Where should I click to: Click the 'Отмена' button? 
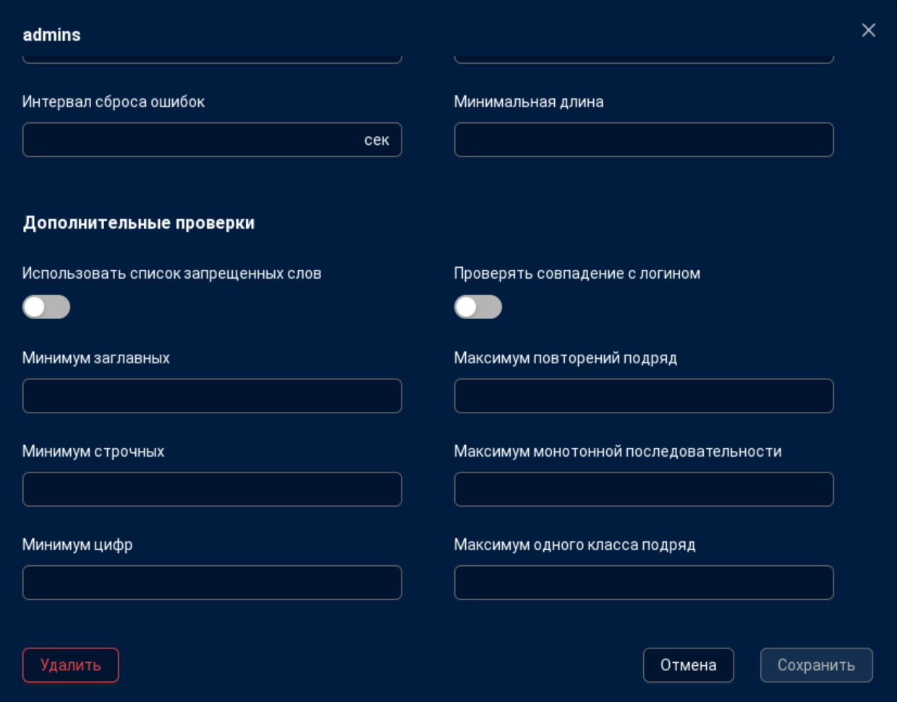688,665
